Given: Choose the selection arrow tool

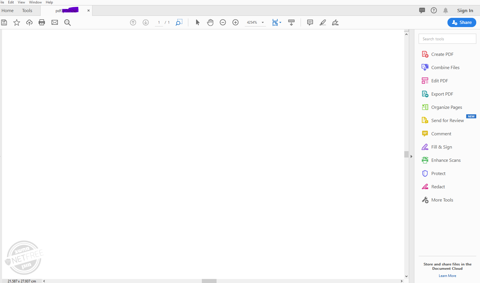Looking at the screenshot, I should point(198,22).
